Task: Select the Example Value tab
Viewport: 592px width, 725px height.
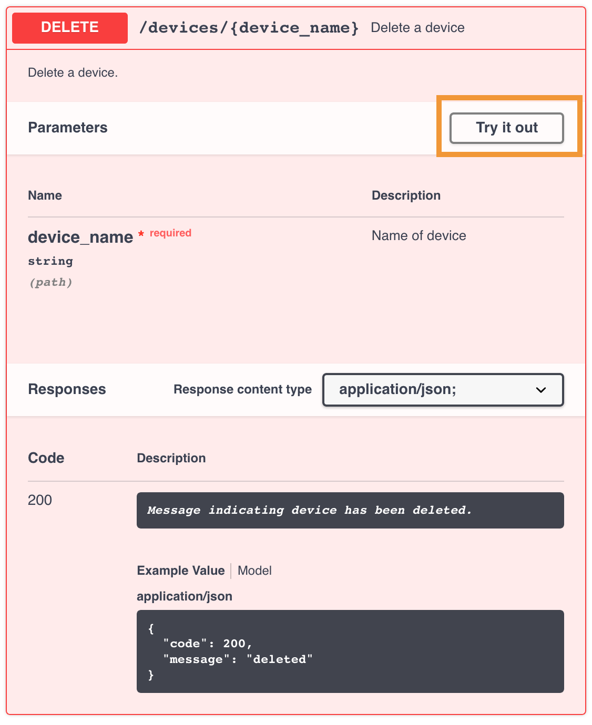Action: click(180, 571)
